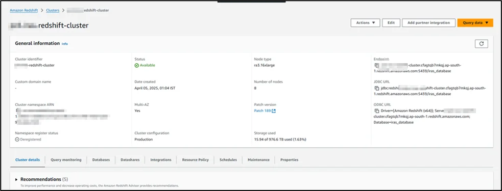Copy the ODBC URL
The height and width of the screenshot is (191, 502).
click(377, 111)
